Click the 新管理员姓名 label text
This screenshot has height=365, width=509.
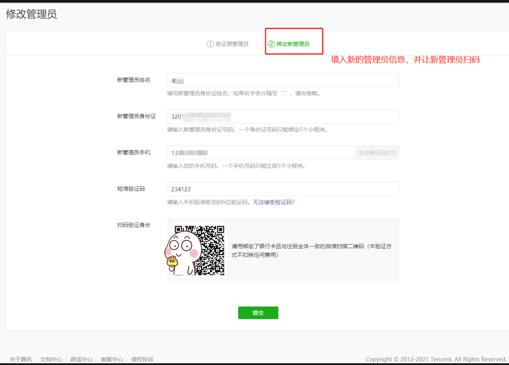pos(134,80)
